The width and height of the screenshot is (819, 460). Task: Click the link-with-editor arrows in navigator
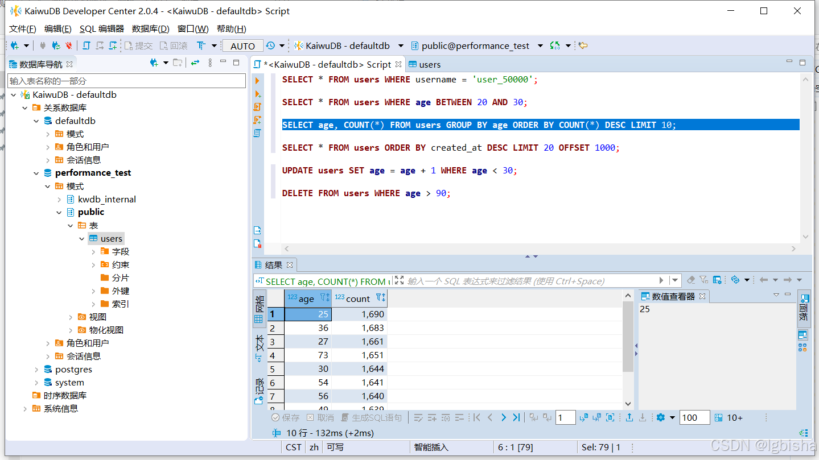195,63
